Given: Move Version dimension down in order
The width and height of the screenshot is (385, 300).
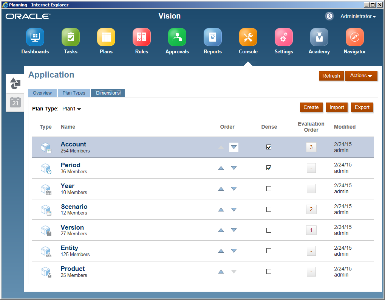Looking at the screenshot, I should (x=234, y=230).
